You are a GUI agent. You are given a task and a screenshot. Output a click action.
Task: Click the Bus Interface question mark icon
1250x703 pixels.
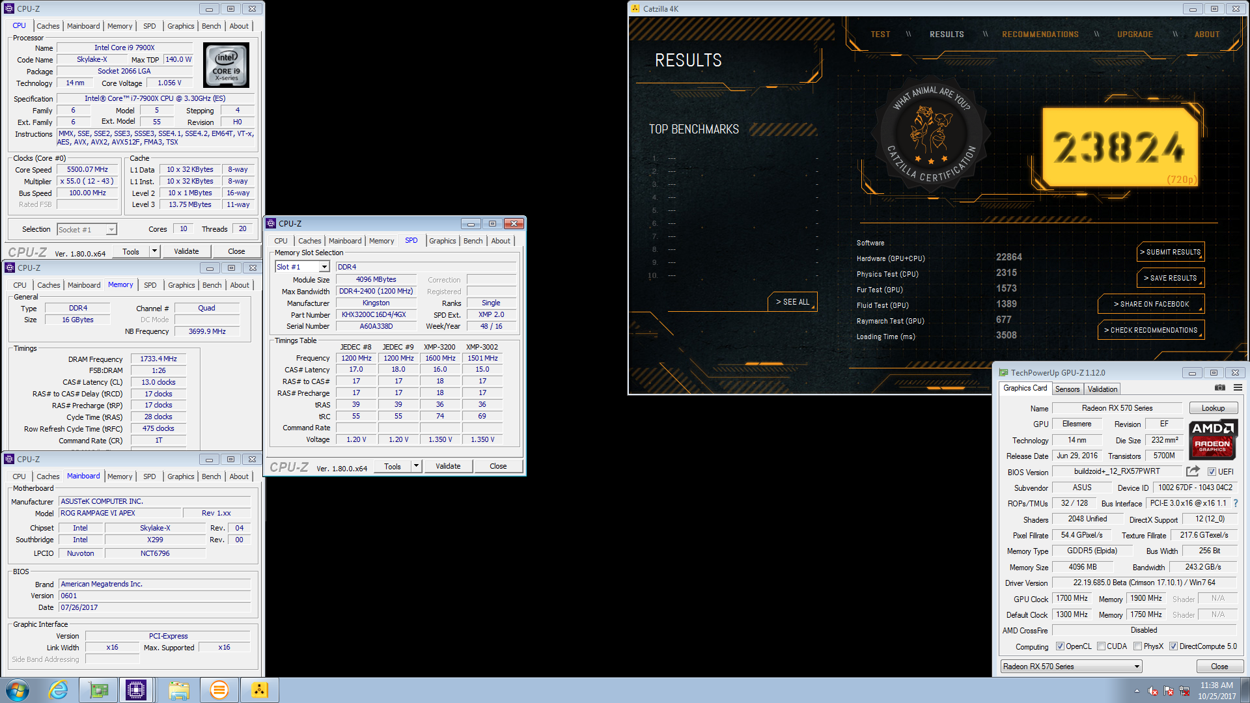(x=1236, y=503)
